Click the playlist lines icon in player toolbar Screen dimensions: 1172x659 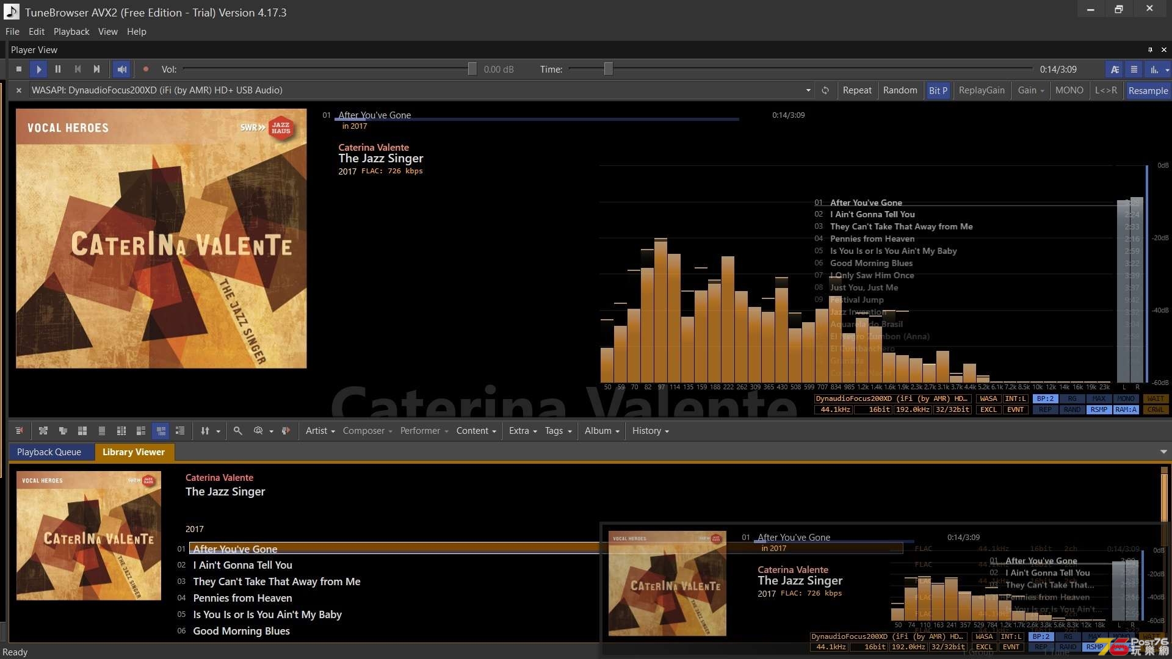point(1134,70)
